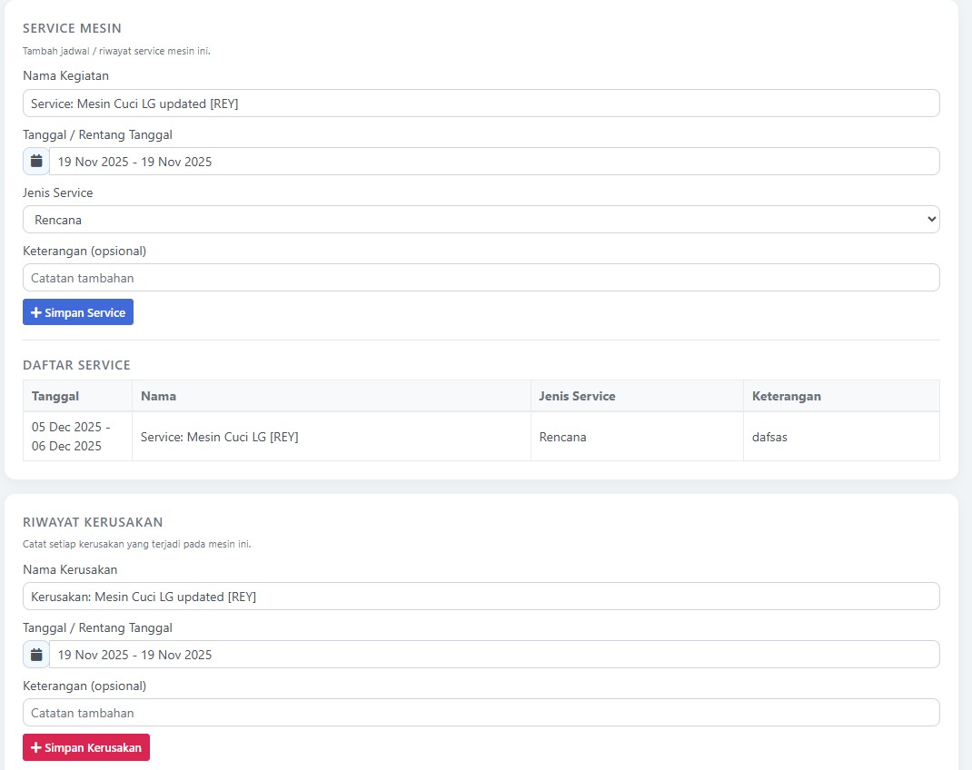Click the Rencana cell in the service table
This screenshot has width=972, height=770.
coord(563,437)
